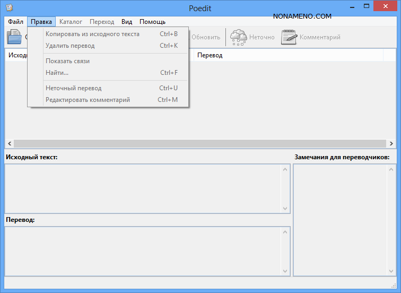Click the horizontal scrollbar right arrow
Viewport: 401px width, 293px height.
tap(391, 144)
